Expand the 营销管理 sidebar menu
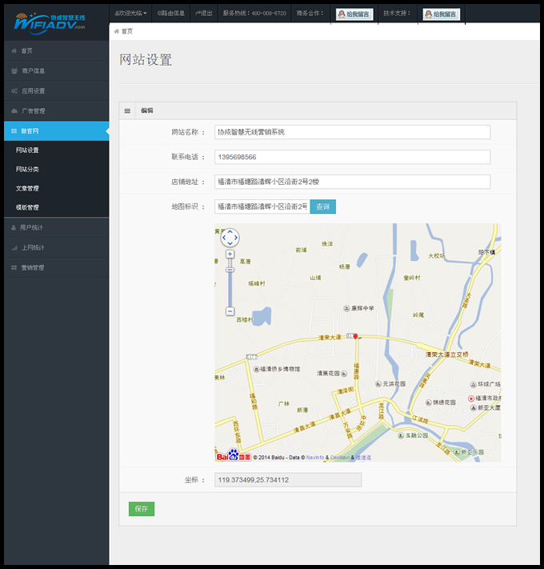 pyautogui.click(x=54, y=267)
